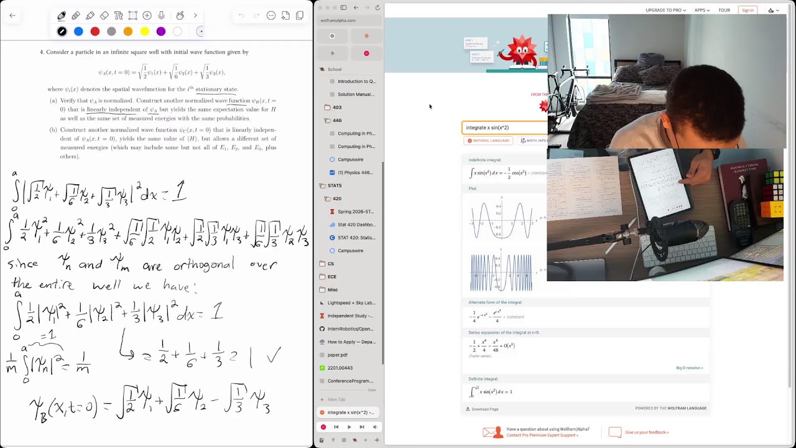Pick the blue pen color
Viewport: 796px width, 448px height.
(78, 31)
